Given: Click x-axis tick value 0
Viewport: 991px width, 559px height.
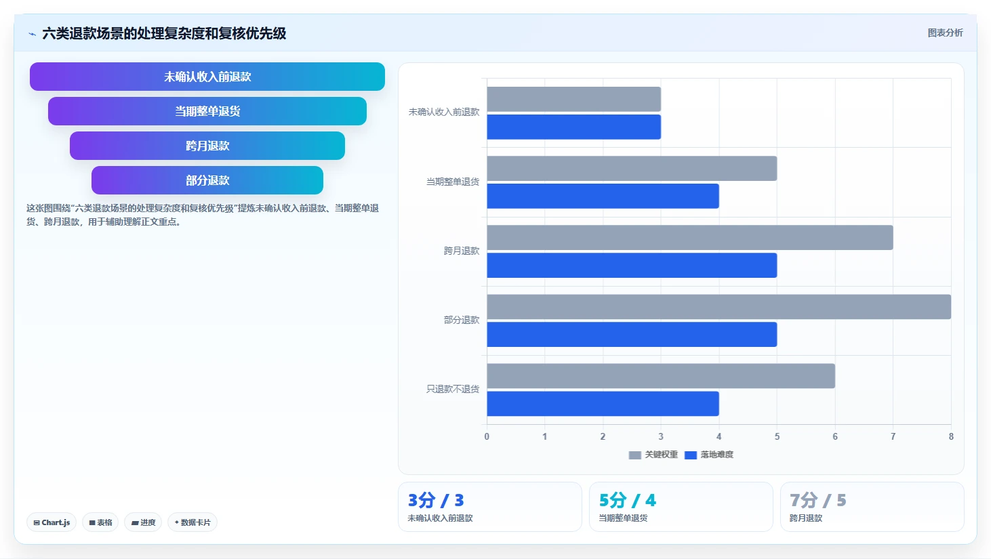Looking at the screenshot, I should point(487,436).
